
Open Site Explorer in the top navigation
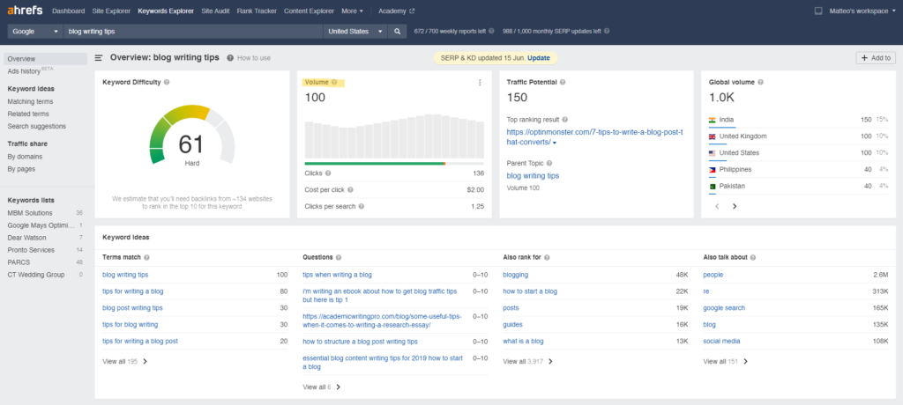tap(111, 11)
